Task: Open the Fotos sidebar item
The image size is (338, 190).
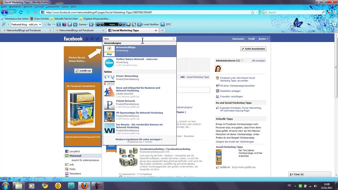Action: click(72, 169)
